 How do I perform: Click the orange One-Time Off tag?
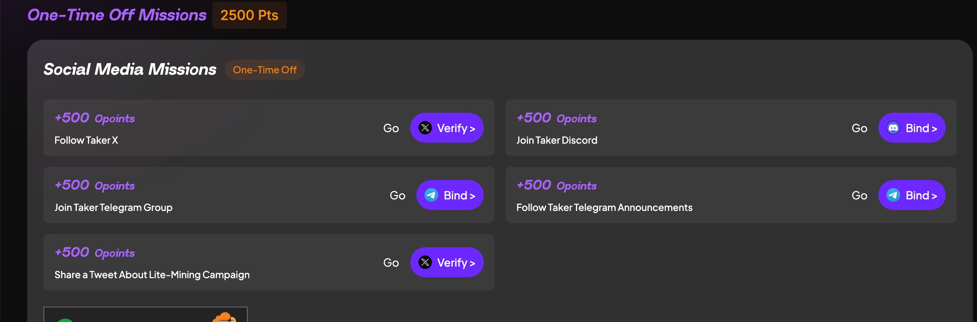[264, 70]
